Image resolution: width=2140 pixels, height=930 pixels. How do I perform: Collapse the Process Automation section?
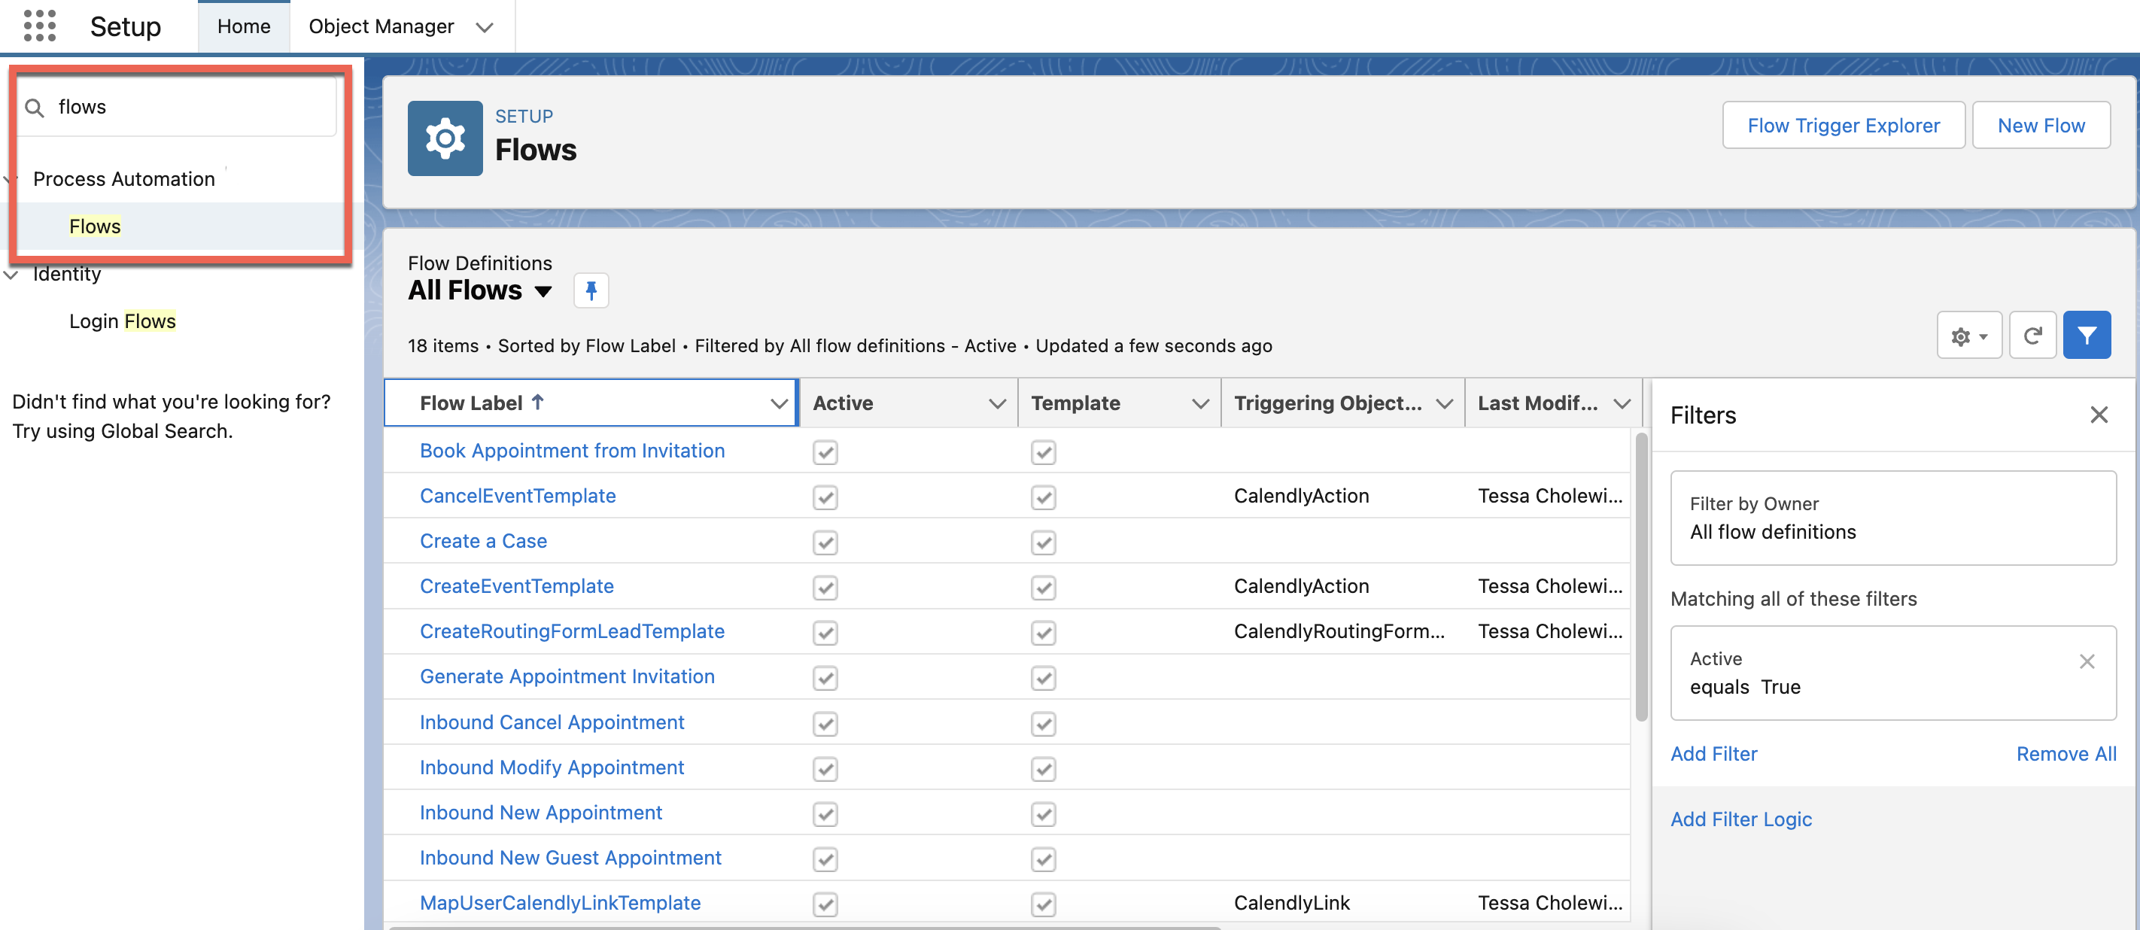coord(9,179)
